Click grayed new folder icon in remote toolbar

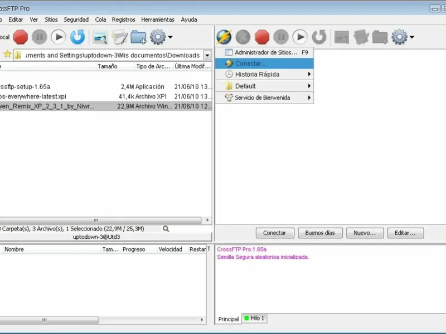coord(380,37)
